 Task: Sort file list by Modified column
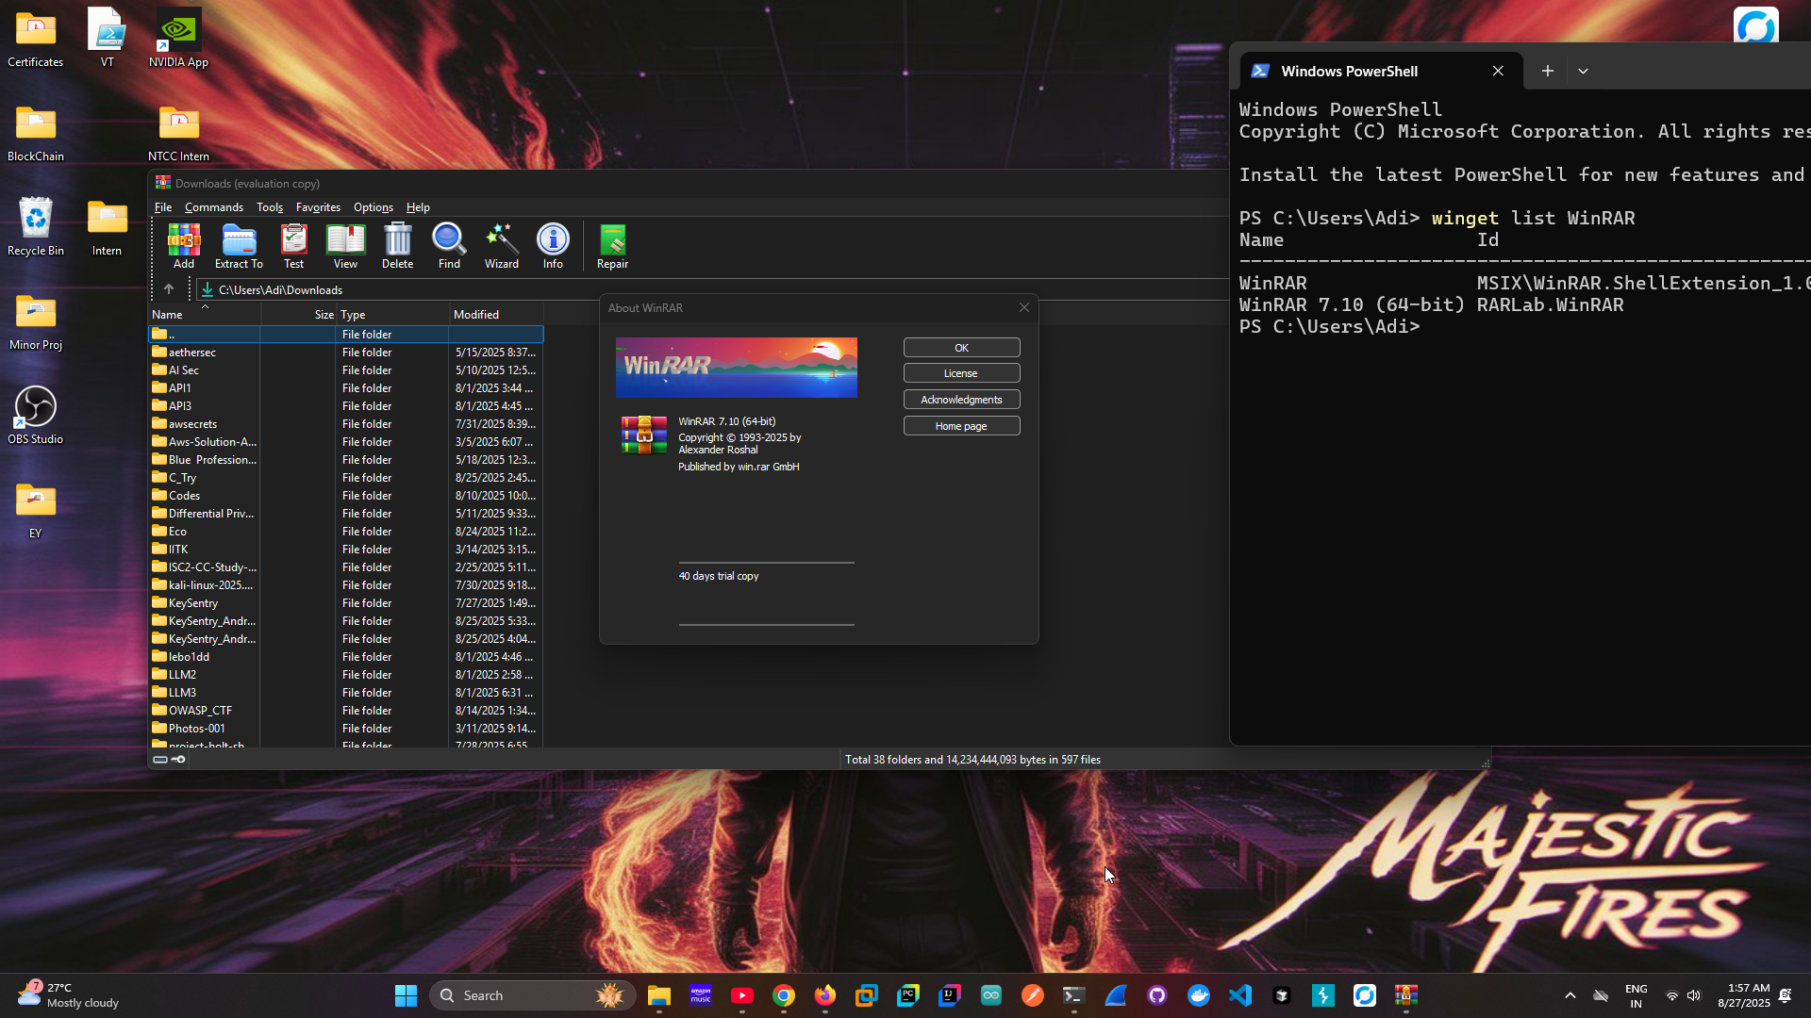pyautogui.click(x=496, y=315)
